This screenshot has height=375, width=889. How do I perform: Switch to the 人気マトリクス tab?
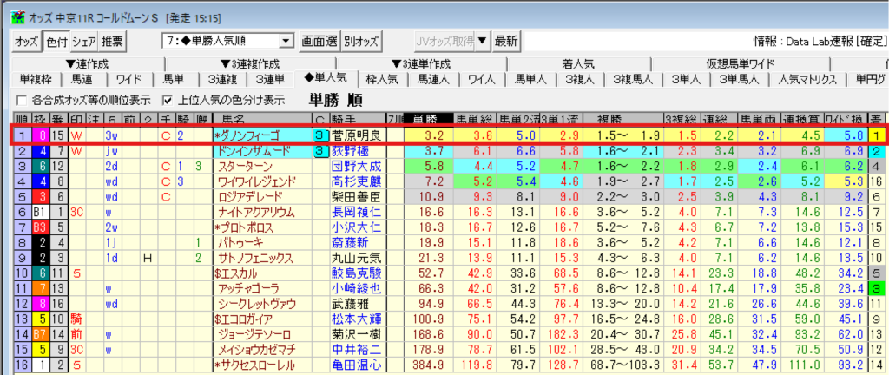click(x=807, y=79)
